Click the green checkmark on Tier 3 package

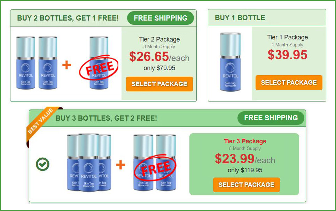click(x=42, y=164)
